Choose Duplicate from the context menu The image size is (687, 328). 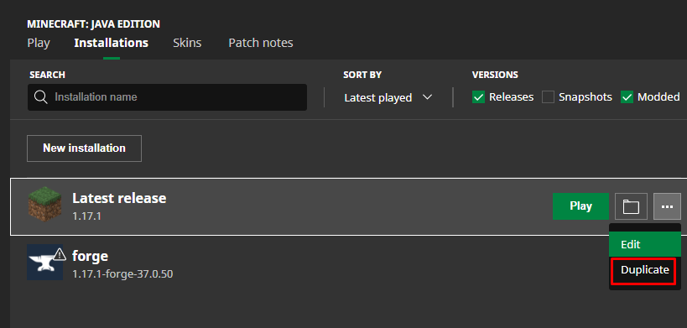coord(645,270)
